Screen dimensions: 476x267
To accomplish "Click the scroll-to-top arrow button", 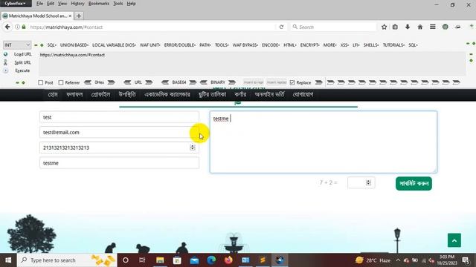I will [x=454, y=240].
